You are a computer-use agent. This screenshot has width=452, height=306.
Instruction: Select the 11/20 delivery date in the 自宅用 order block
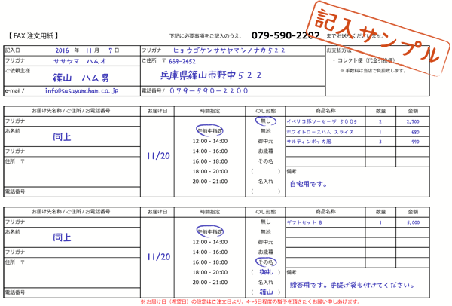[158, 156]
